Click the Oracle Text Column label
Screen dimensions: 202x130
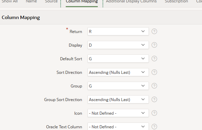click(x=64, y=127)
